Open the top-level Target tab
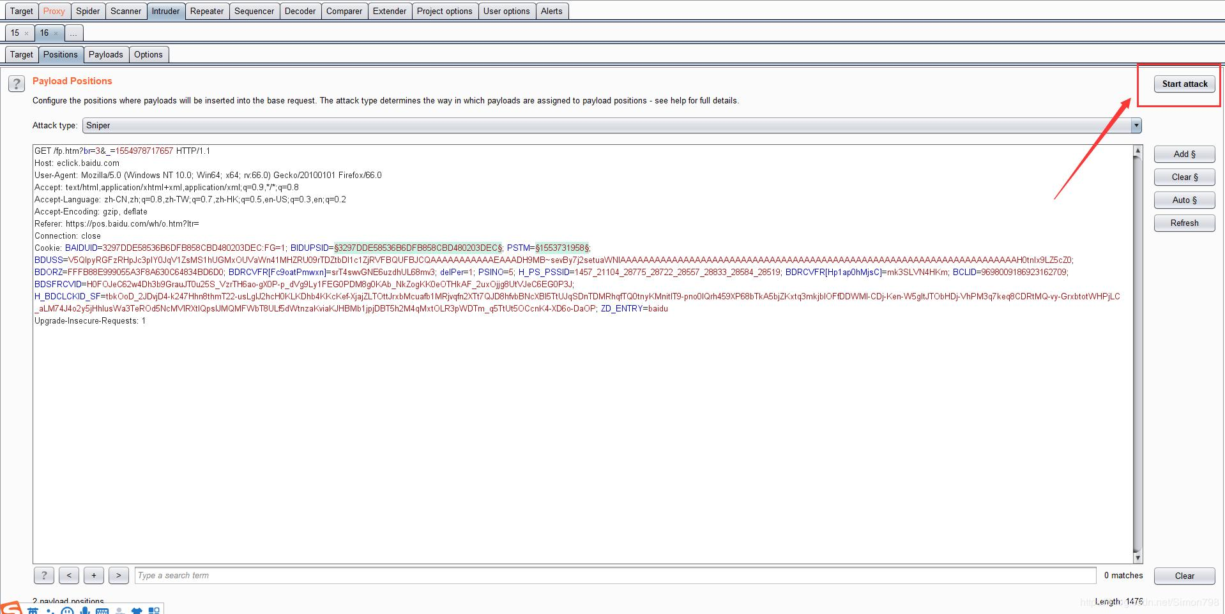 (22, 11)
